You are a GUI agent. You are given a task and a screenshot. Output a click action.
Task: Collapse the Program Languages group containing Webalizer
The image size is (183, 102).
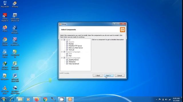(x=62, y=58)
